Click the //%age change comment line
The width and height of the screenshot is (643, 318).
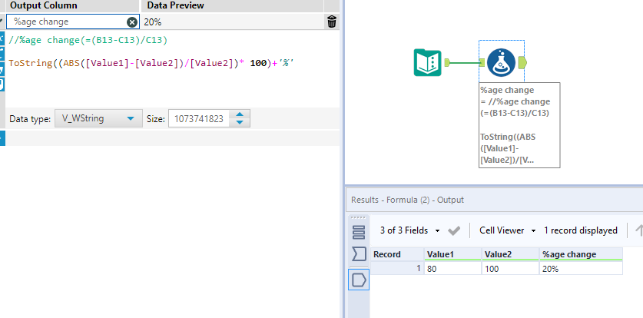pos(88,40)
